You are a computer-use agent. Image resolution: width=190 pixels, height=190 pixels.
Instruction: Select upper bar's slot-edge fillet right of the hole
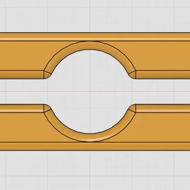163,75
